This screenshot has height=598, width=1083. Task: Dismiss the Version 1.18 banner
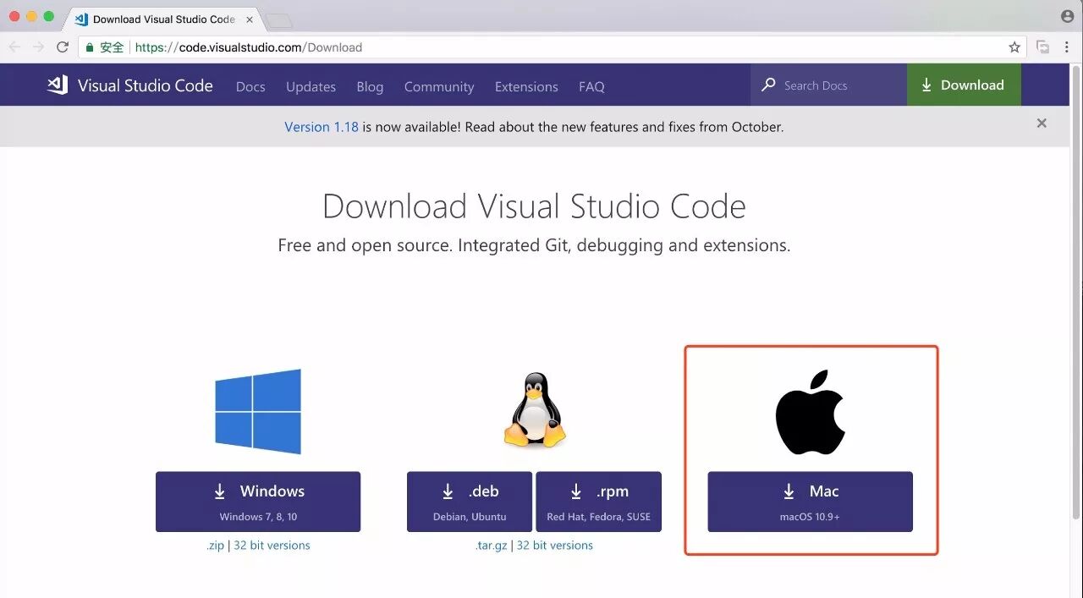coord(1042,123)
